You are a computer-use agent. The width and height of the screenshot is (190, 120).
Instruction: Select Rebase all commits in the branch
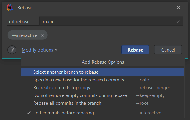(x=103, y=103)
